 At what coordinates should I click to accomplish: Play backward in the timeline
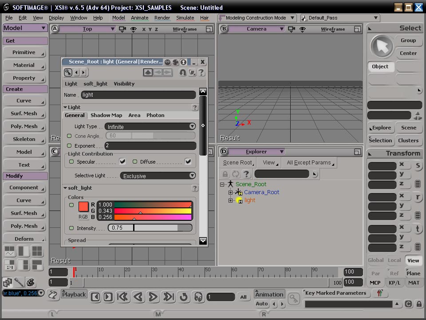(138, 297)
